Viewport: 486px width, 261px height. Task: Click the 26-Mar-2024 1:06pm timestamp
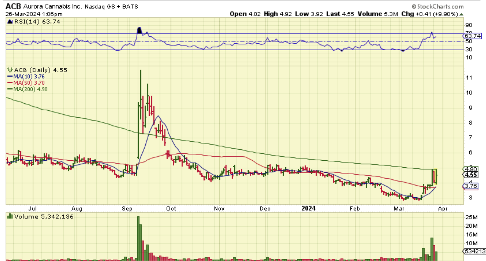tap(34, 14)
